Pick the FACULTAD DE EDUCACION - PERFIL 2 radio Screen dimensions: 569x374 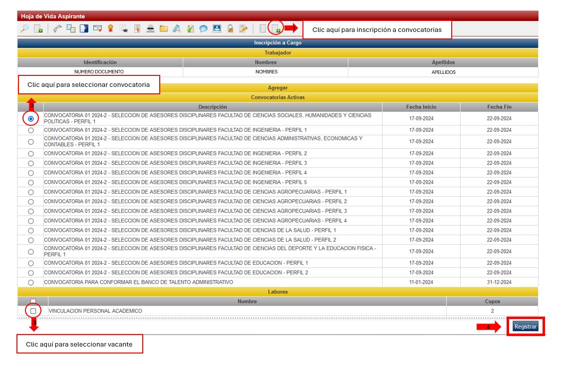click(31, 273)
